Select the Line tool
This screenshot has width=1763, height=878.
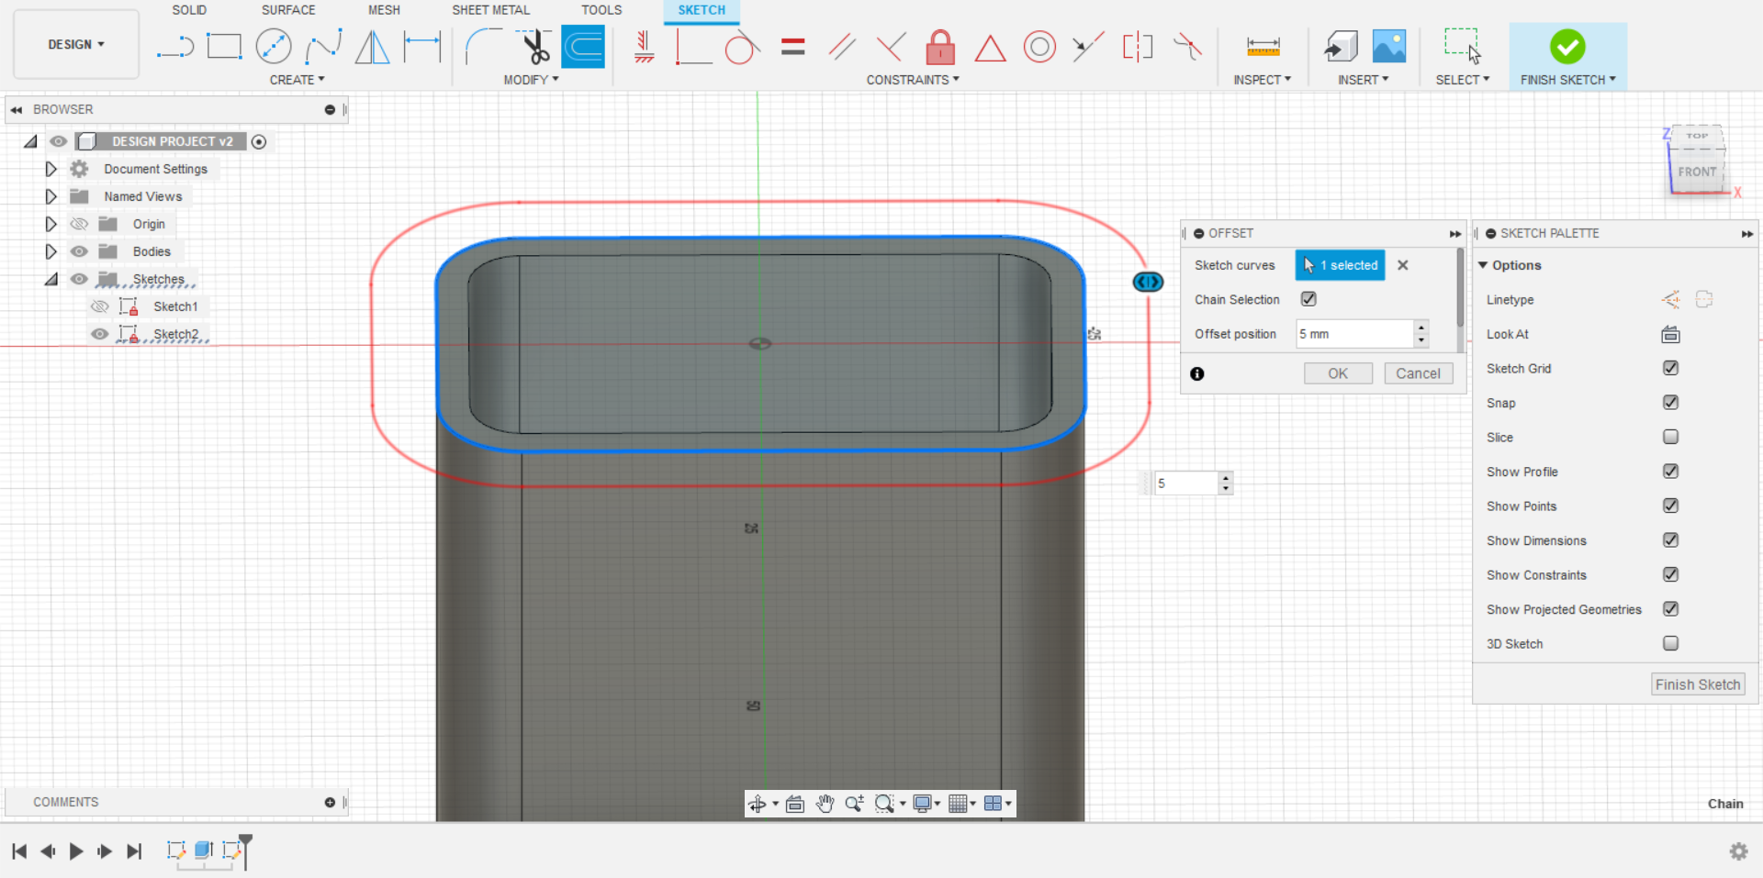point(174,46)
